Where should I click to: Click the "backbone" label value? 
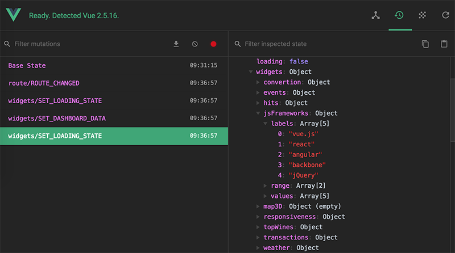pos(307,165)
